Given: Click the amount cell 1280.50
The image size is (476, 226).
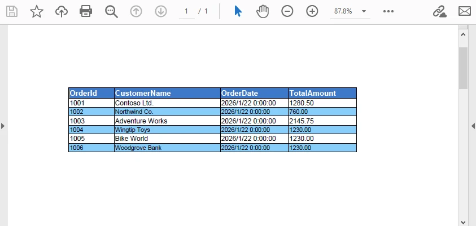Looking at the screenshot, I should point(322,103).
